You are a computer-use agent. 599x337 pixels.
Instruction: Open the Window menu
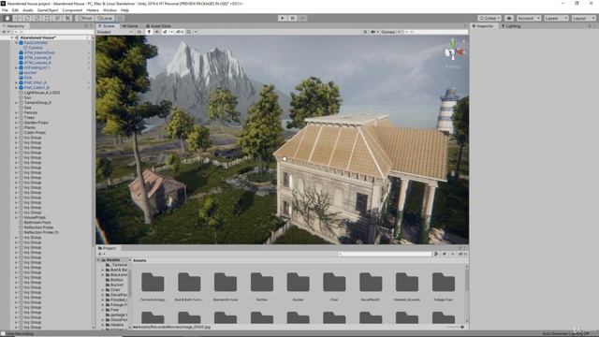pos(110,10)
